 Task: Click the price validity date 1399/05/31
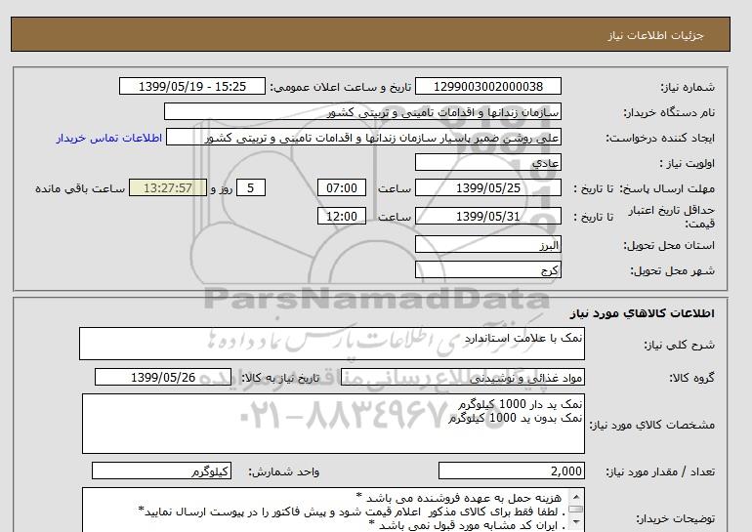(487, 216)
